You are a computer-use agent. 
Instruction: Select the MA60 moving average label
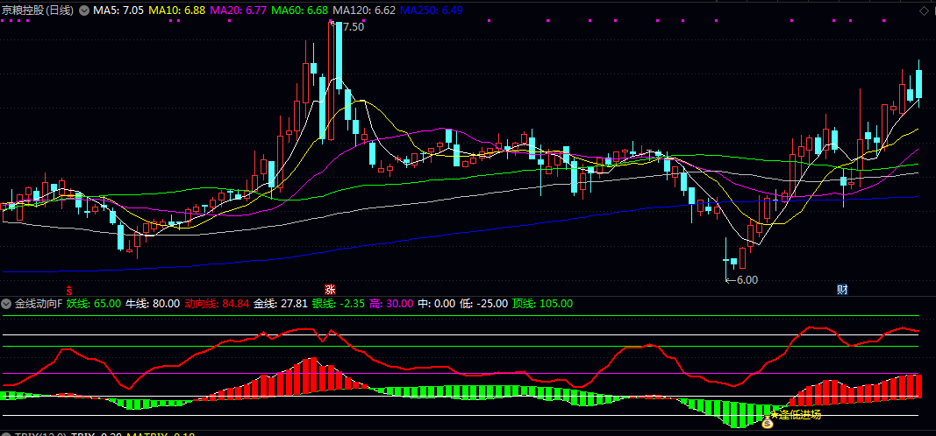click(300, 11)
